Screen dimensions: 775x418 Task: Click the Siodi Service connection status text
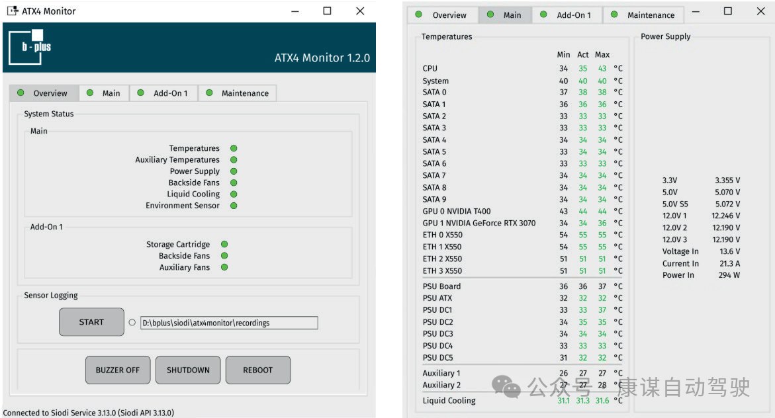coord(89,413)
